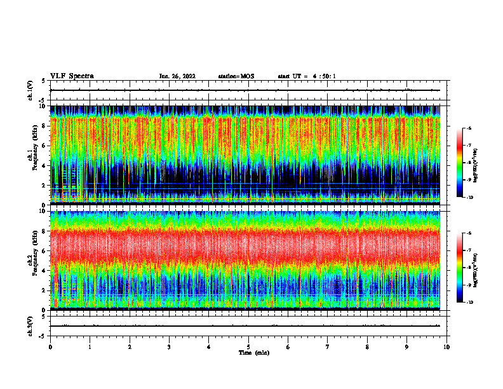
Task: Click the "ch.3(V)" waveform axis label
Action: click(30, 326)
